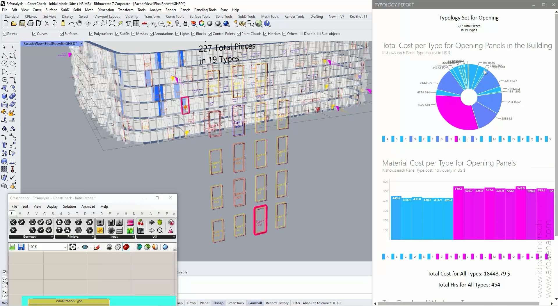
Task: Toggle the SubDs filter checkbox
Action: point(117,34)
